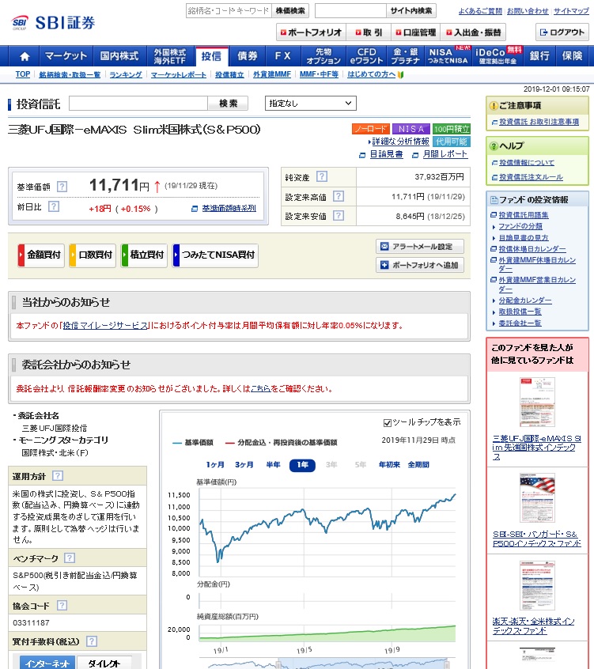Select the 年初来 chart period
594x669 pixels.
tap(389, 465)
